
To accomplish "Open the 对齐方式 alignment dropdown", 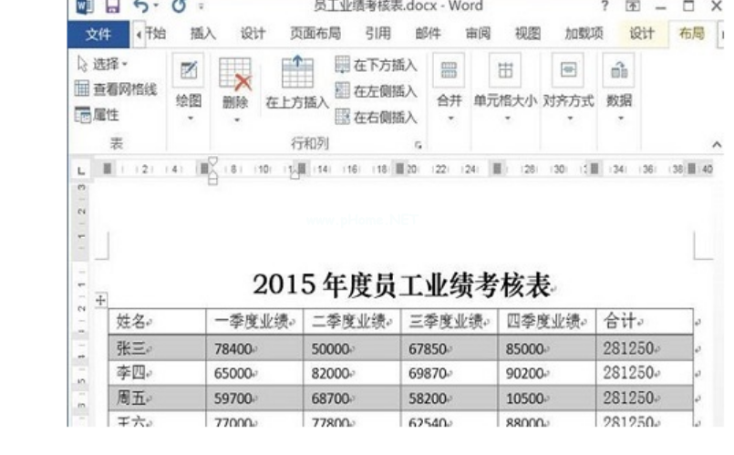I will [x=568, y=89].
